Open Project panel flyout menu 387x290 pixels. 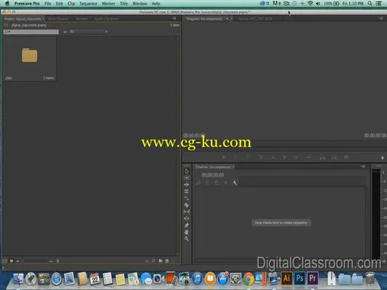coord(174,18)
